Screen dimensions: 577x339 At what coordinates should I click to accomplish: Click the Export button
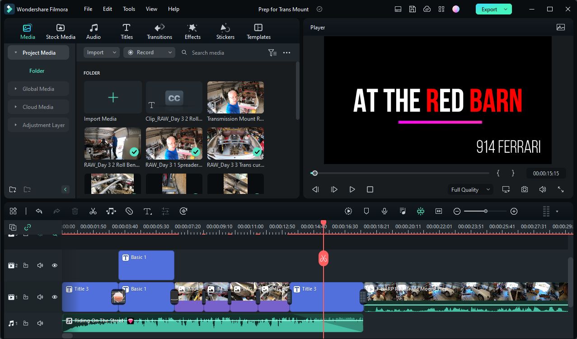point(489,9)
